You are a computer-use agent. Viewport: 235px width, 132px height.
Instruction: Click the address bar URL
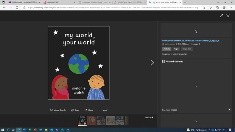[x=113, y=7]
